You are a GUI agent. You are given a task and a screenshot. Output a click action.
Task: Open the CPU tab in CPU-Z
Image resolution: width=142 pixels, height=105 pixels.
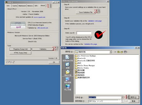tap(8, 6)
